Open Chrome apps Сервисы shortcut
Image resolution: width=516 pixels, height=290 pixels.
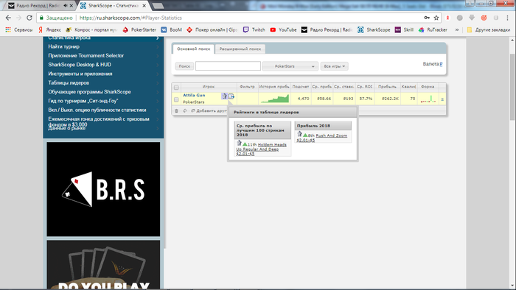tap(18, 30)
